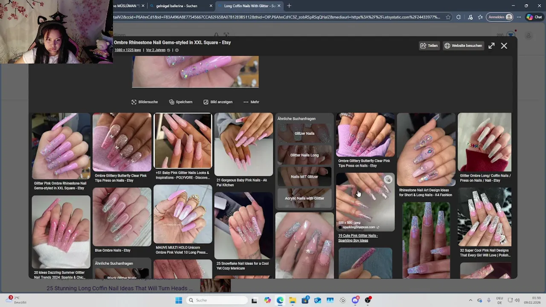This screenshot has width=546, height=307.
Task: Open 'Rhinestone Nail Art Design Ideas' image
Action: click(426, 149)
